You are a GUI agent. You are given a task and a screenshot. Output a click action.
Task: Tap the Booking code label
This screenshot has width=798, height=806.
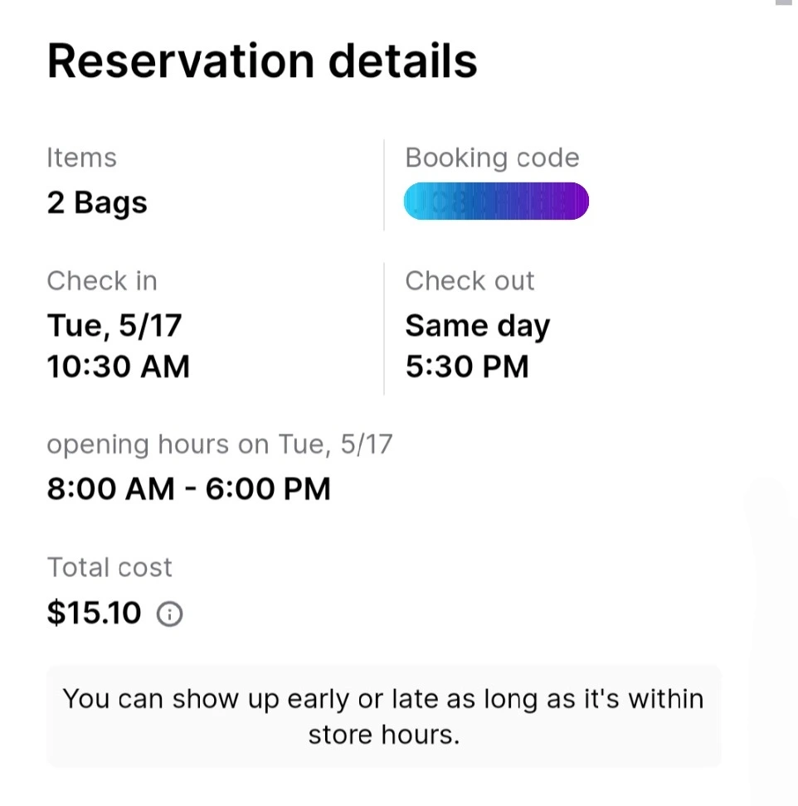492,158
